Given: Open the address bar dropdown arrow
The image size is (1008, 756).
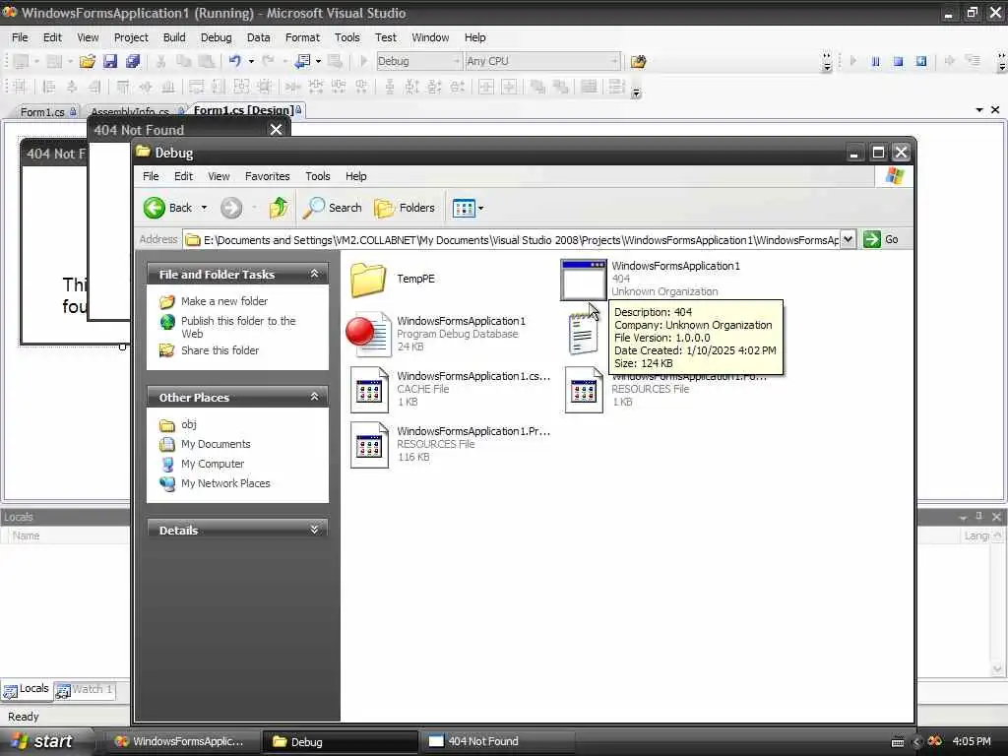Looking at the screenshot, I should click(848, 240).
